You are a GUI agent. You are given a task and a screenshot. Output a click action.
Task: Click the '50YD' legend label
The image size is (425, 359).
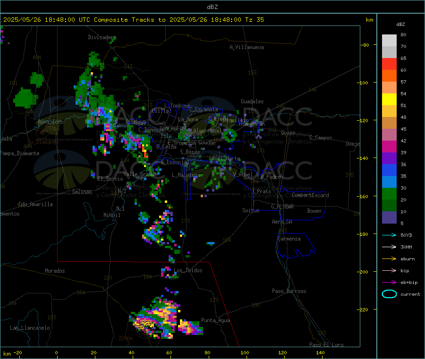[406, 235]
